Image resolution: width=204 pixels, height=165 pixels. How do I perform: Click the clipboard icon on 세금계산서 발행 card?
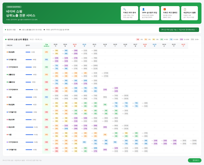pyautogui.click(x=185, y=9)
